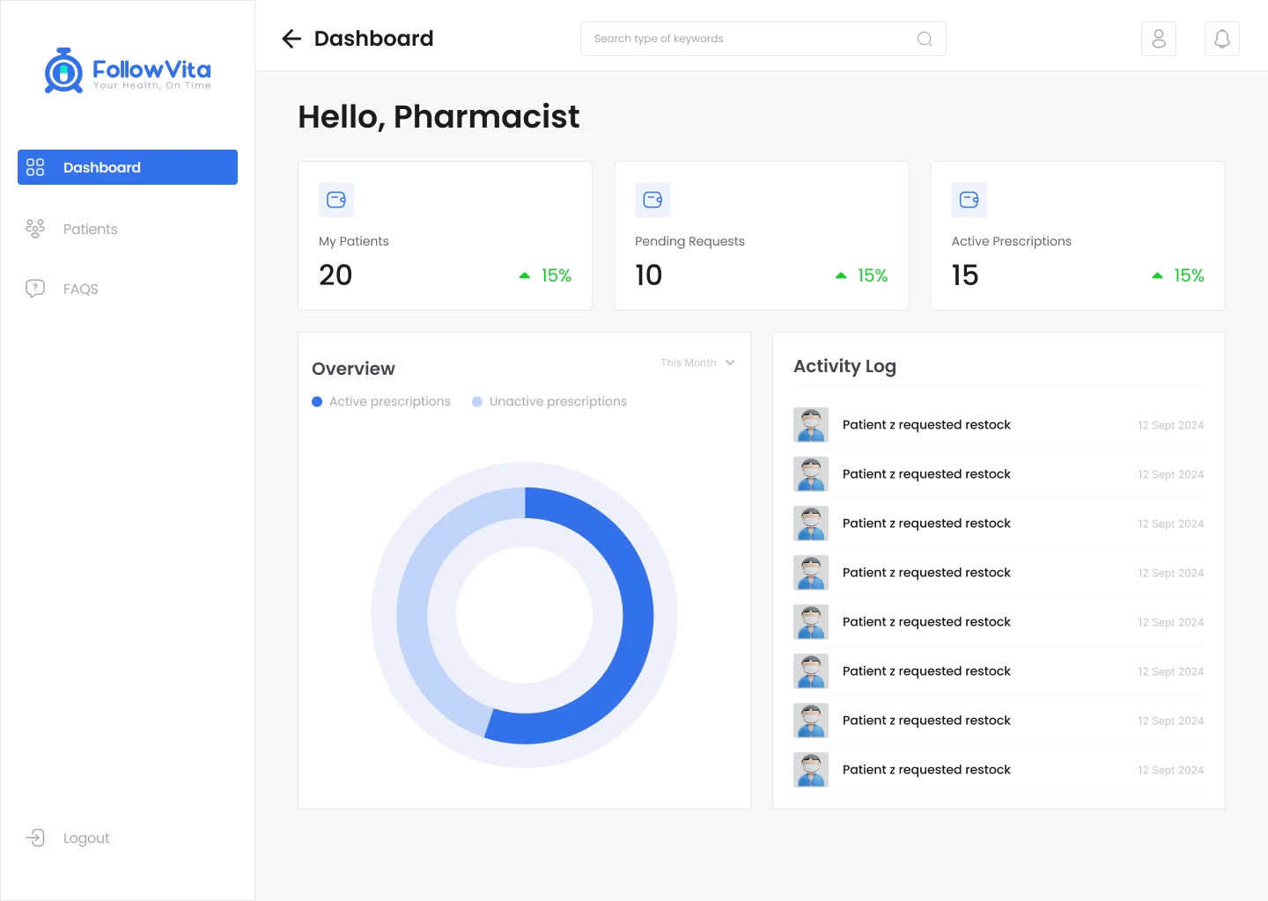Open Patients from the sidebar
This screenshot has height=901, width=1268.
[x=90, y=229]
